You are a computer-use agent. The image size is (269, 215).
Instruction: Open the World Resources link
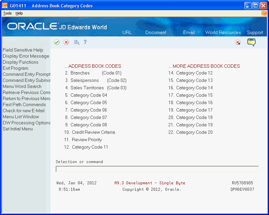coord(223,32)
